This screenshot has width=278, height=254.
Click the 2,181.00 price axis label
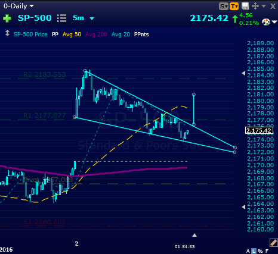coord(260,95)
